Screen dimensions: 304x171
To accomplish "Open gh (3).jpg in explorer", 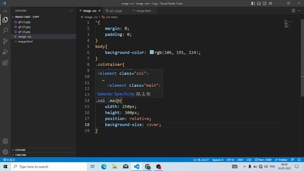I will click(24, 32).
